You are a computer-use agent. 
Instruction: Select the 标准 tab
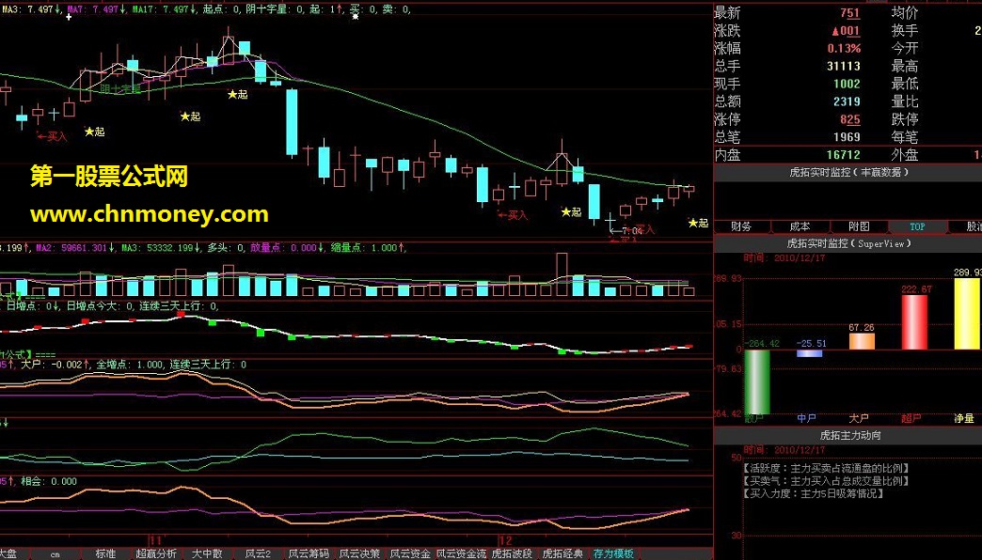105,554
